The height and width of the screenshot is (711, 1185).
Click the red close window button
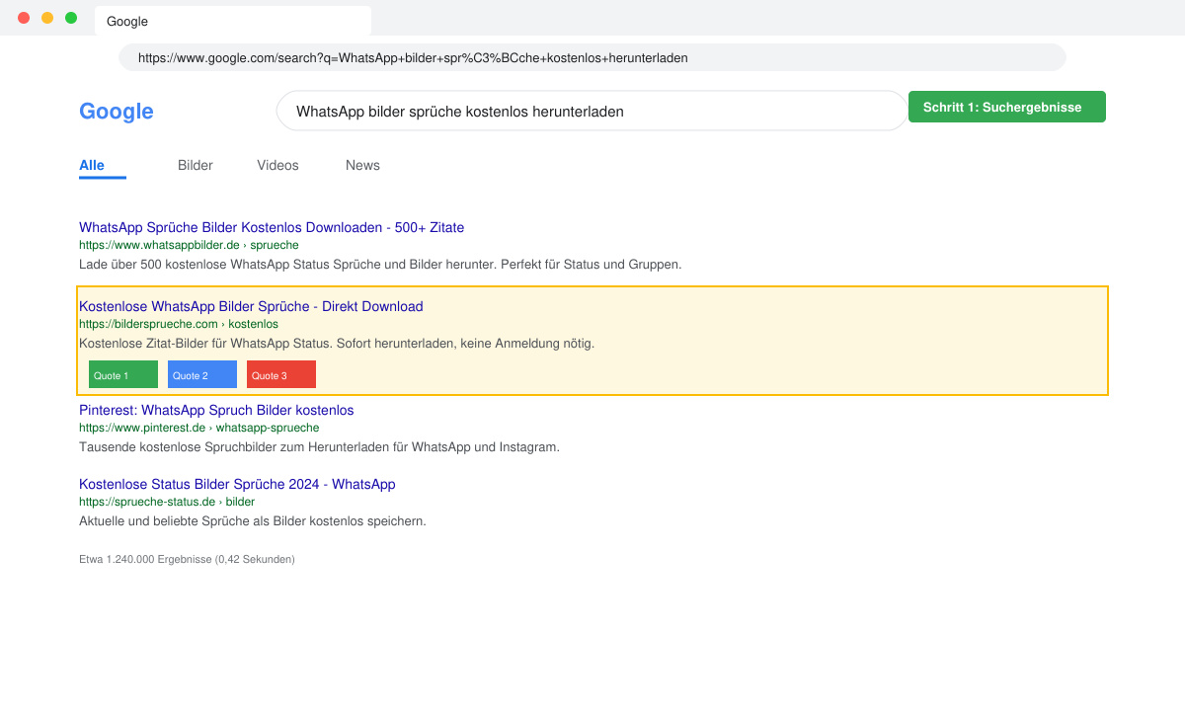(24, 18)
